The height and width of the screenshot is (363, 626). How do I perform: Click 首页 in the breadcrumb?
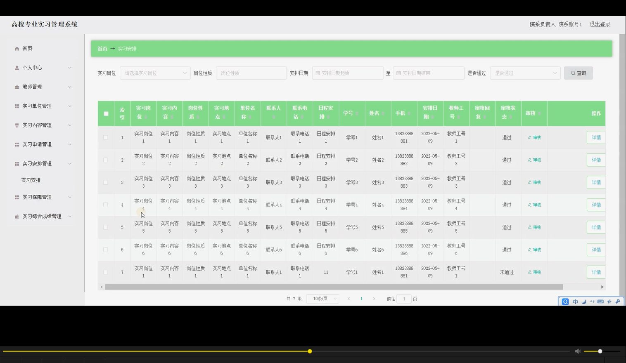click(x=102, y=49)
